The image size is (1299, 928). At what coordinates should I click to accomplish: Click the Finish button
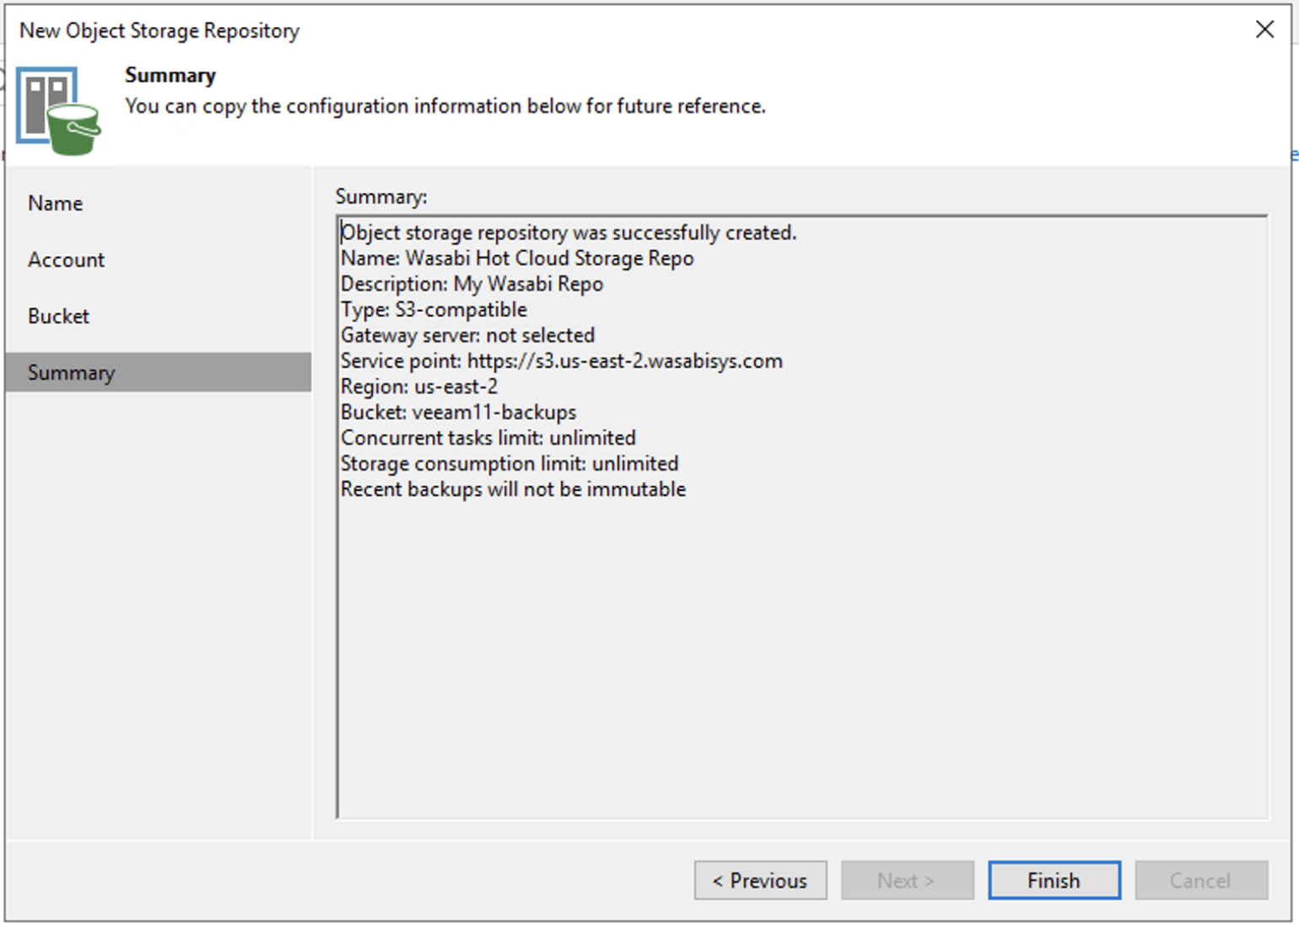pyautogui.click(x=1054, y=880)
